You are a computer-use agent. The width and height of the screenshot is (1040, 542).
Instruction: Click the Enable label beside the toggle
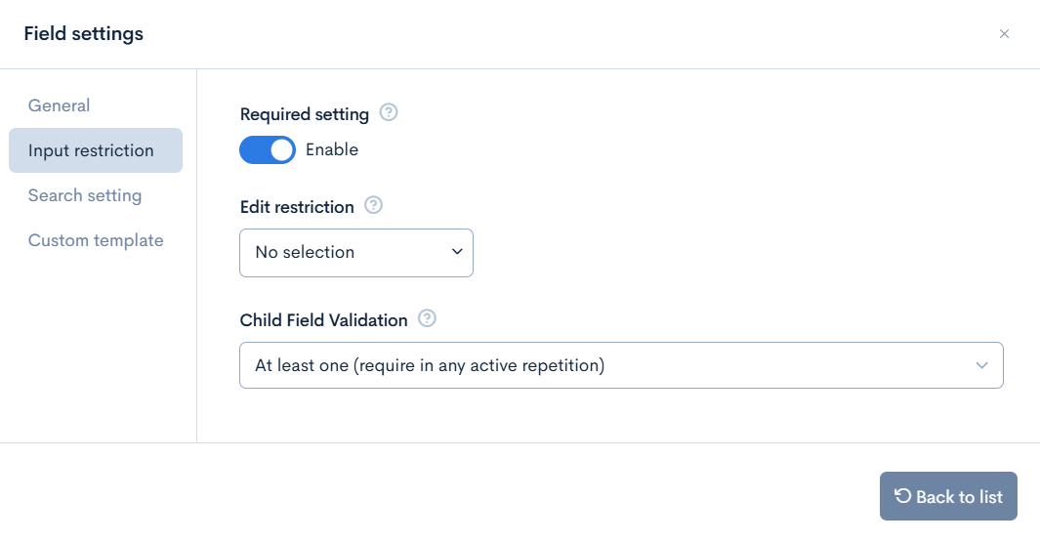(x=332, y=150)
